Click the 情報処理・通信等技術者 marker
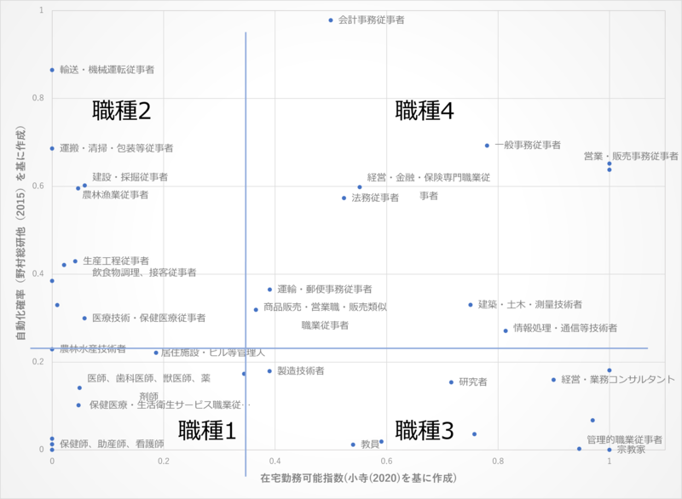682x499 pixels. coord(506,329)
